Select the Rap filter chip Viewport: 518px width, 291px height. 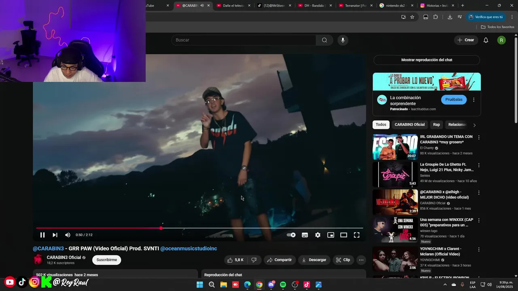point(436,124)
